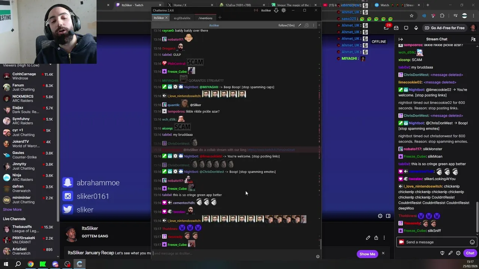Image resolution: width=479 pixels, height=269 pixels.
Task: Open new browser tab with plus button
Action: coord(428,5)
